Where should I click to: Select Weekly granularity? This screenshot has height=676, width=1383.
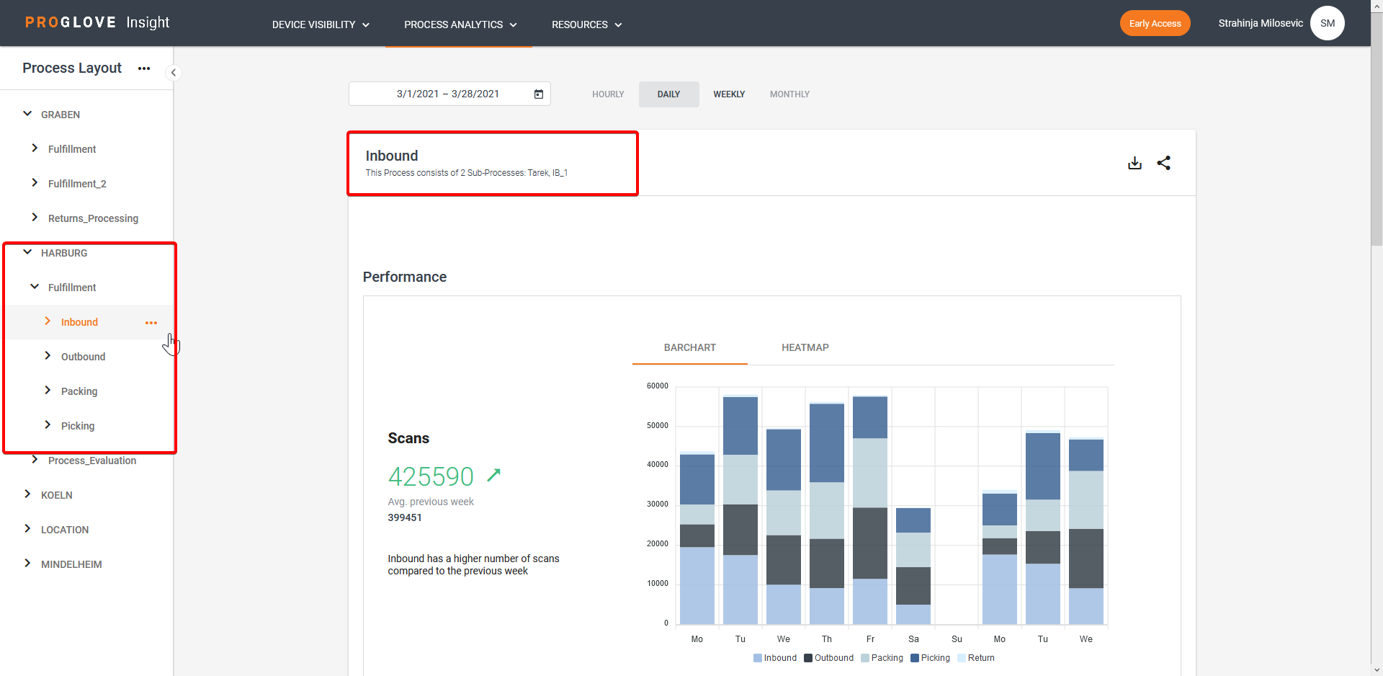pyautogui.click(x=729, y=94)
